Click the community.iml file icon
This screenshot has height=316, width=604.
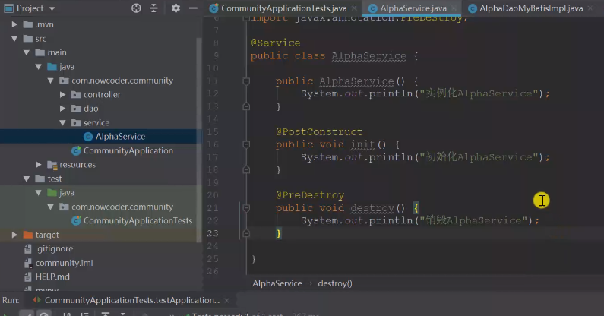pyautogui.click(x=28, y=263)
